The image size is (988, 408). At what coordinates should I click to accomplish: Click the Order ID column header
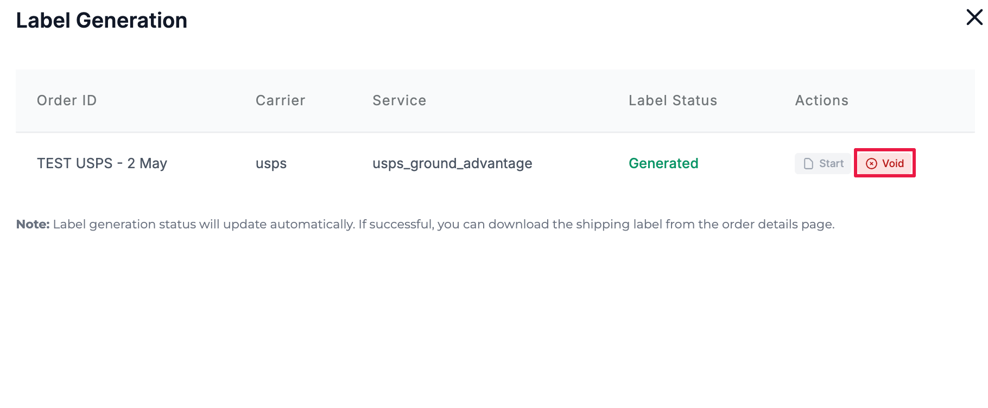(67, 100)
